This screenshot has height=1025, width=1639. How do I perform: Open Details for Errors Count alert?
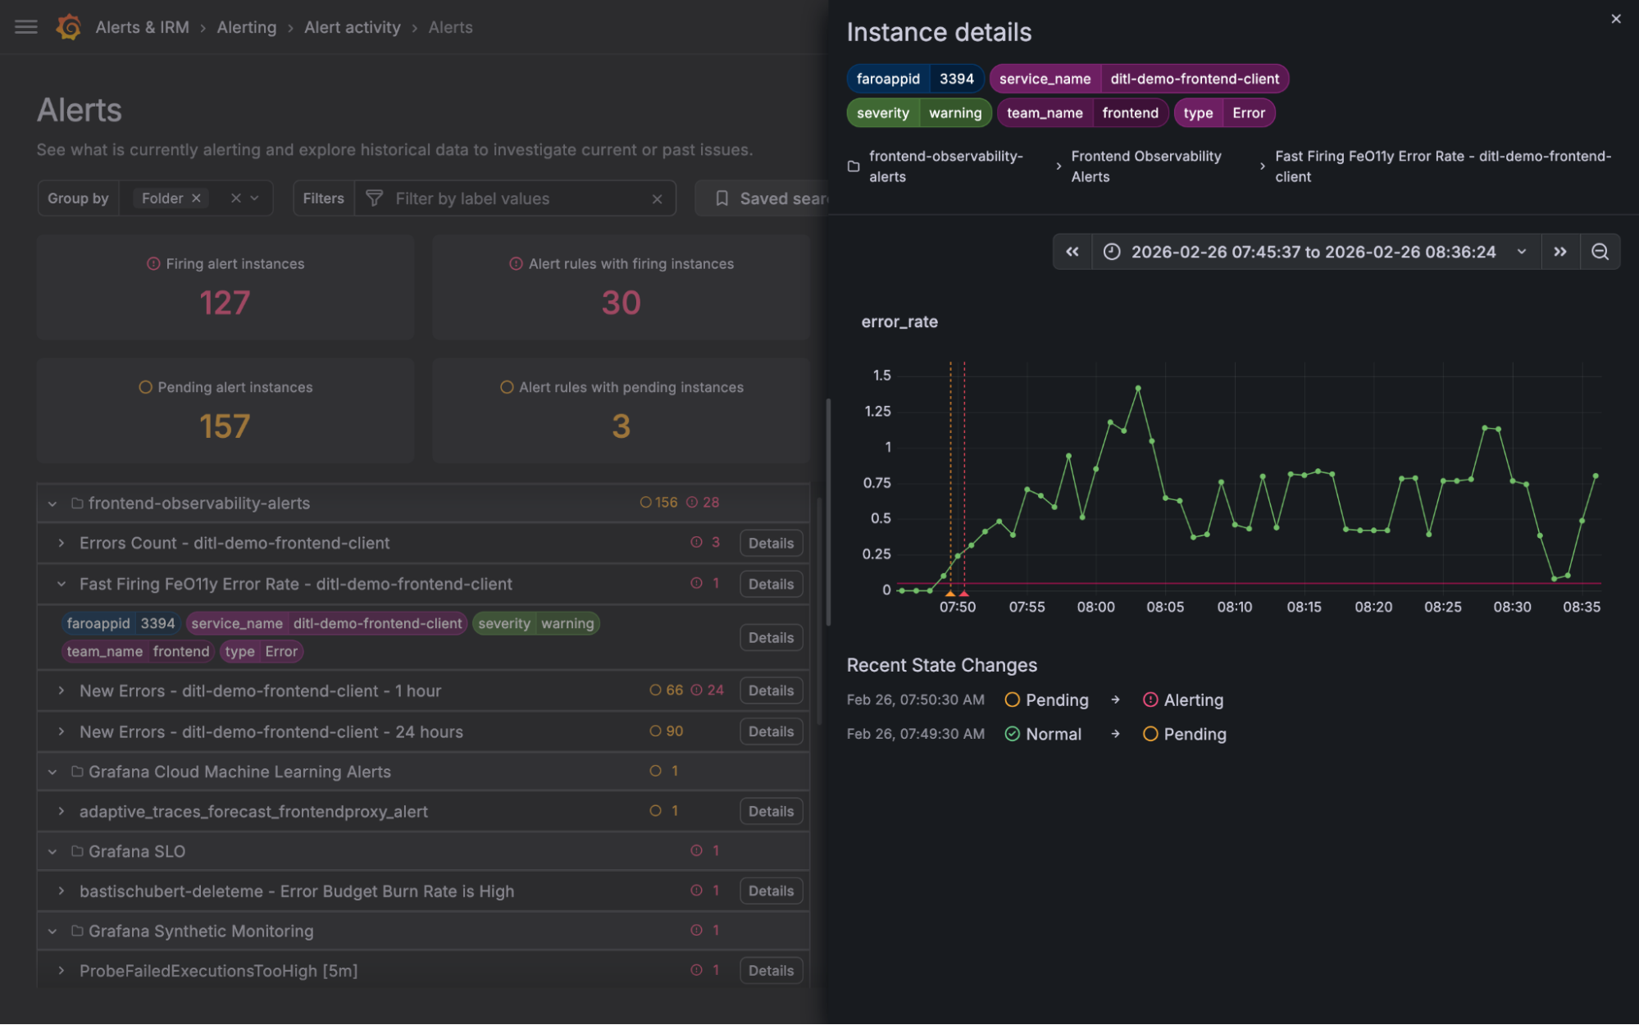coord(770,542)
